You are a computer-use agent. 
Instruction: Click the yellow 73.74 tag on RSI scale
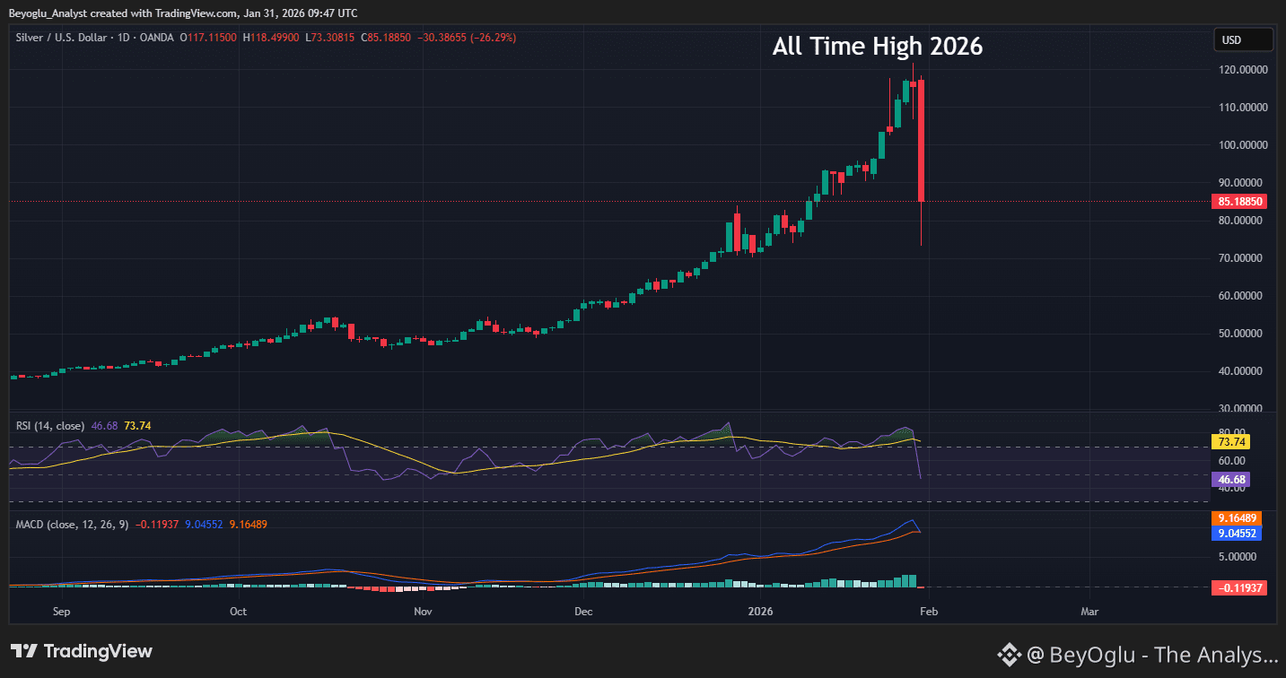click(x=1231, y=442)
